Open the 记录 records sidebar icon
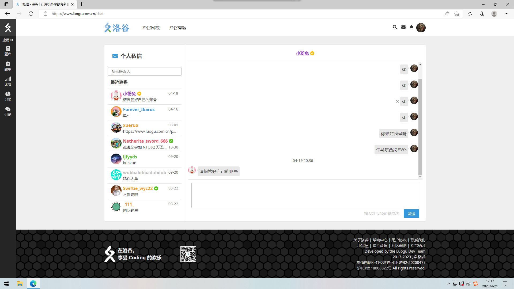 [x=8, y=96]
